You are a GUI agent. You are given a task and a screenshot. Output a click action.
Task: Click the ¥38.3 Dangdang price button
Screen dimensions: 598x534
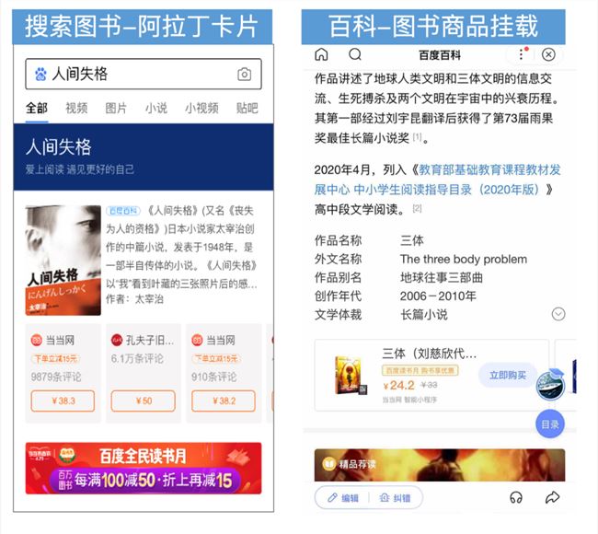point(63,400)
